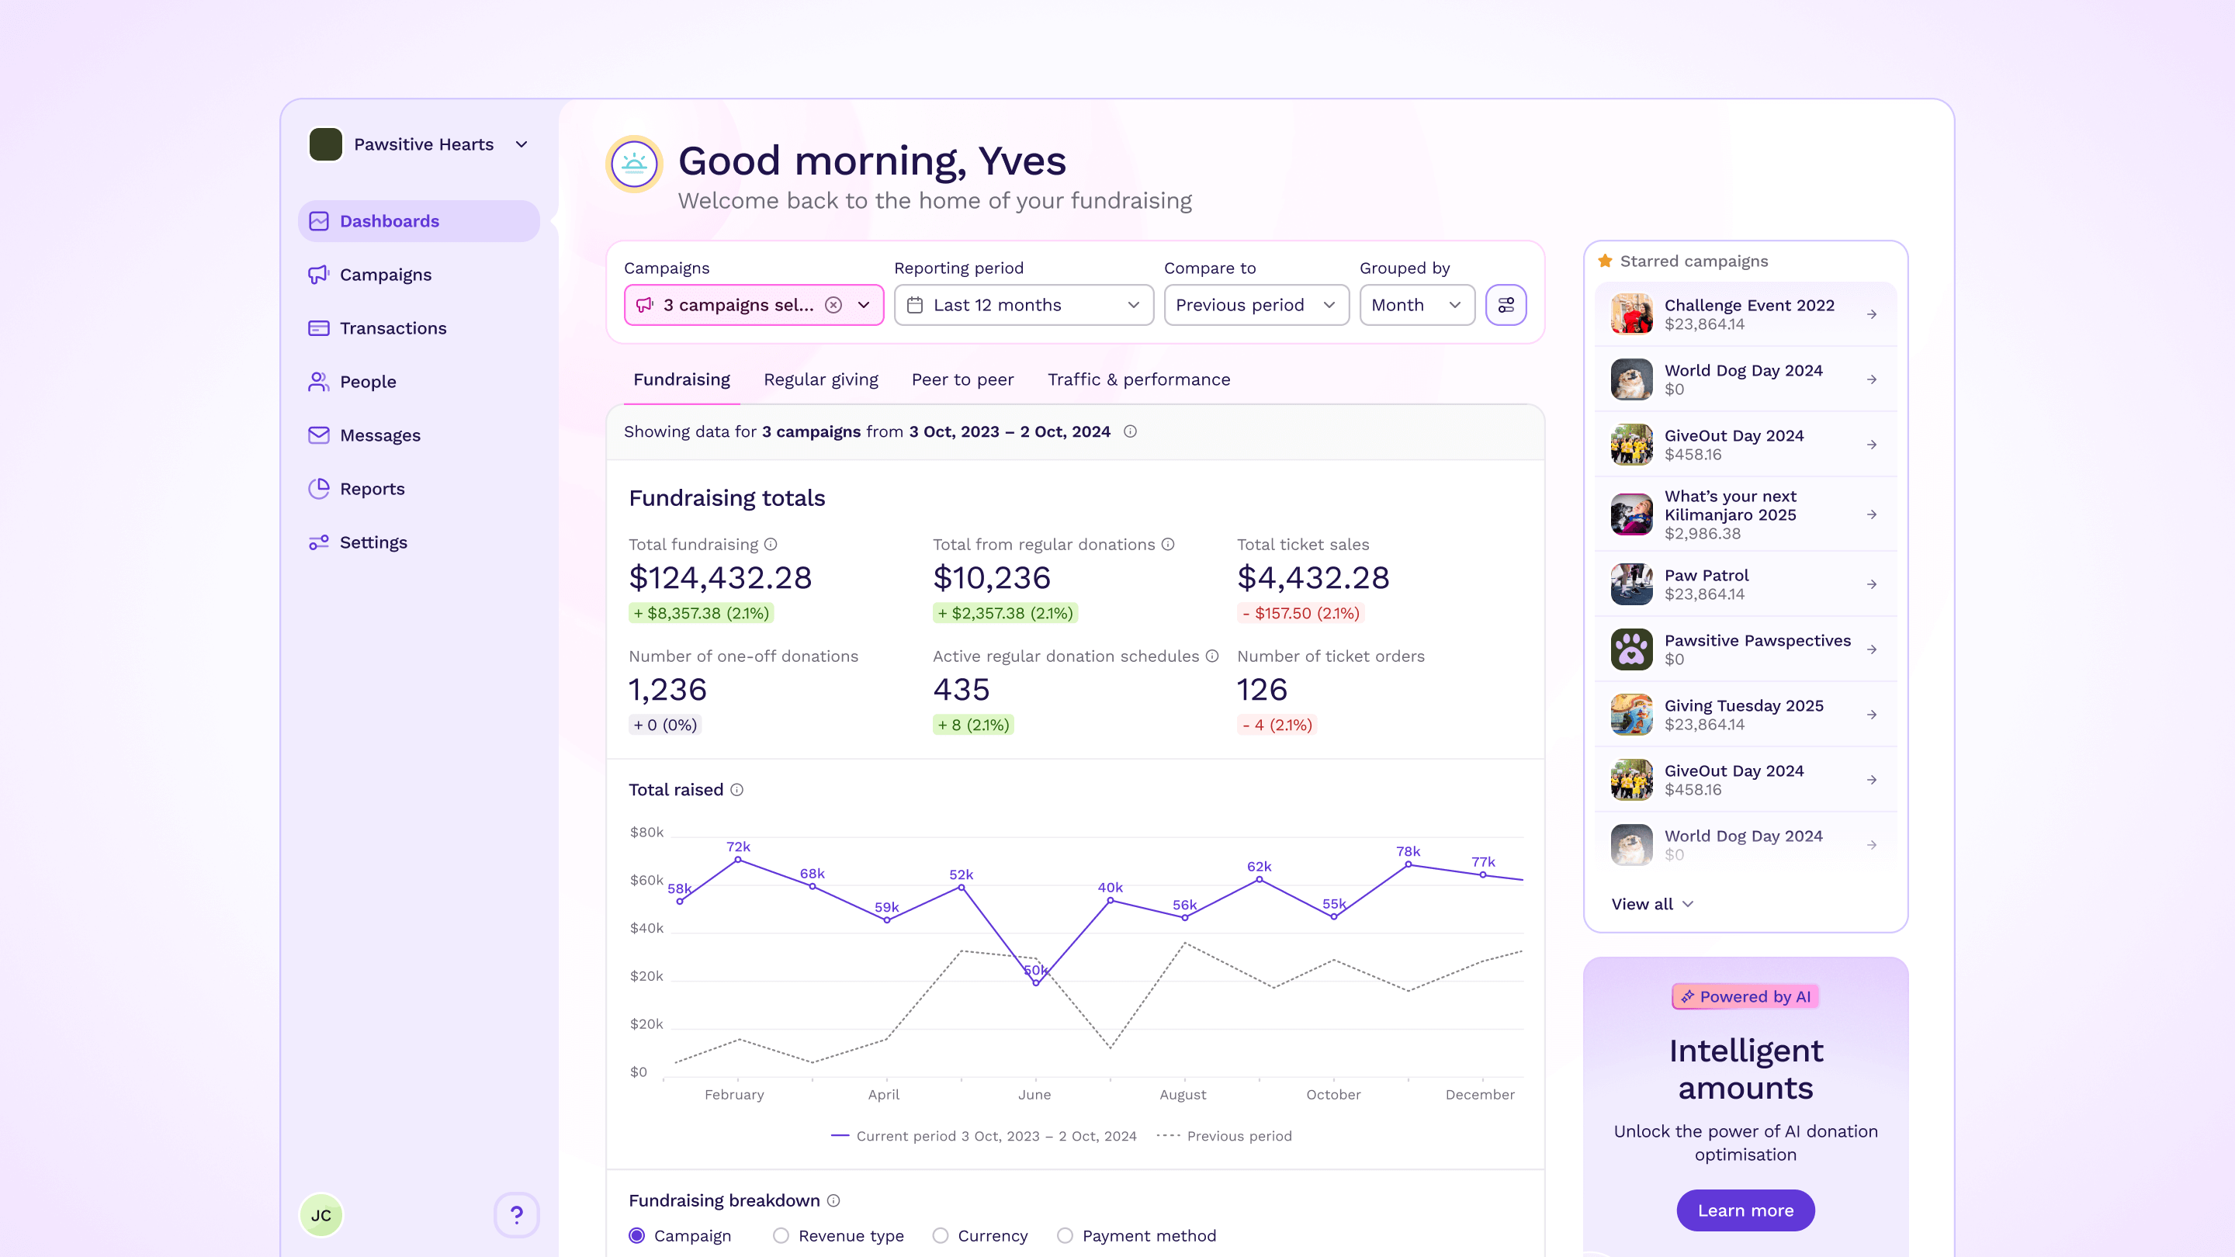Click the Settings toggle icon in sidebar
2235x1257 pixels.
pos(318,542)
